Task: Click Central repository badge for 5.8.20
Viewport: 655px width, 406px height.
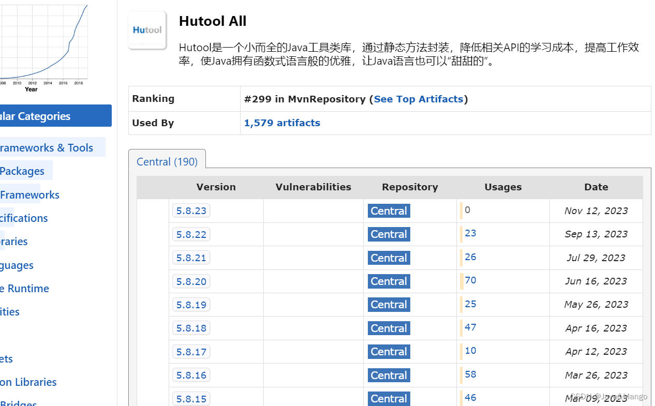Action: [389, 281]
